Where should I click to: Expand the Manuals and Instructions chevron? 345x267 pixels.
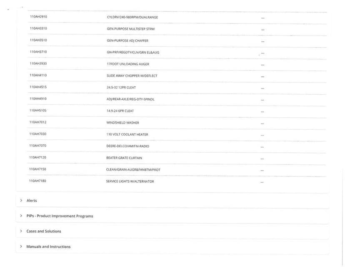pyautogui.click(x=21, y=246)
